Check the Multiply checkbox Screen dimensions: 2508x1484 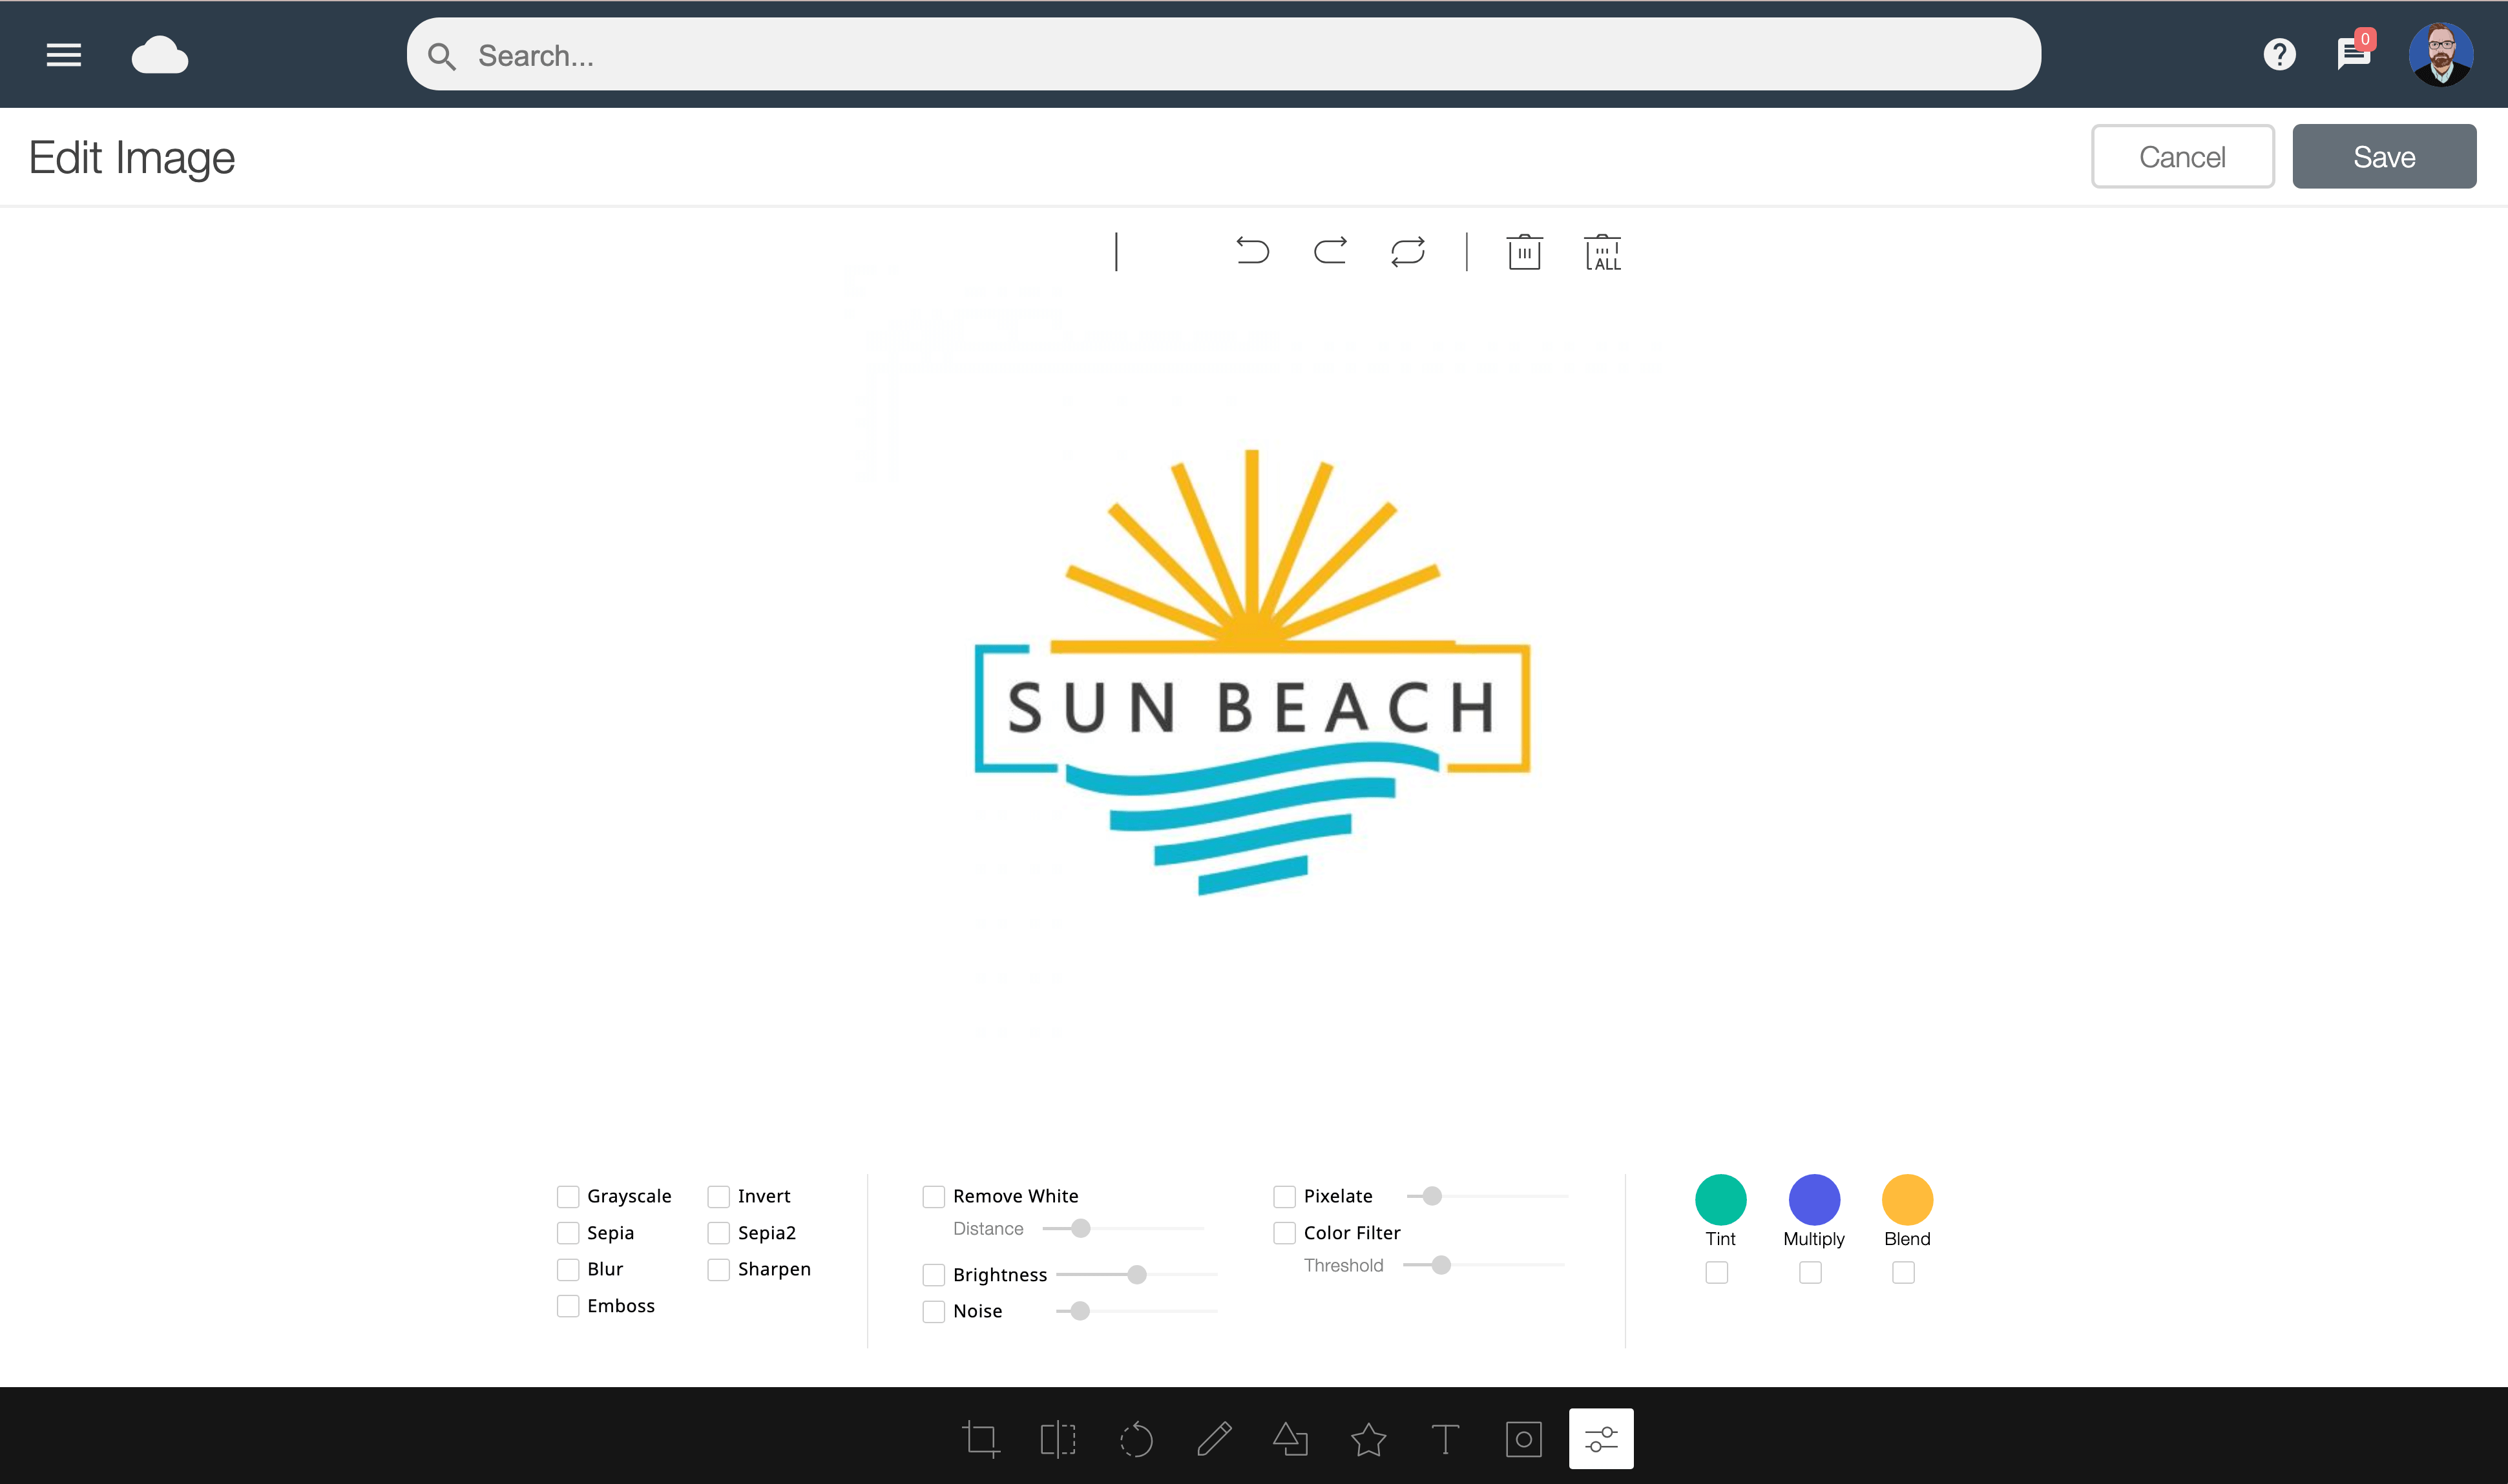tap(1810, 1272)
